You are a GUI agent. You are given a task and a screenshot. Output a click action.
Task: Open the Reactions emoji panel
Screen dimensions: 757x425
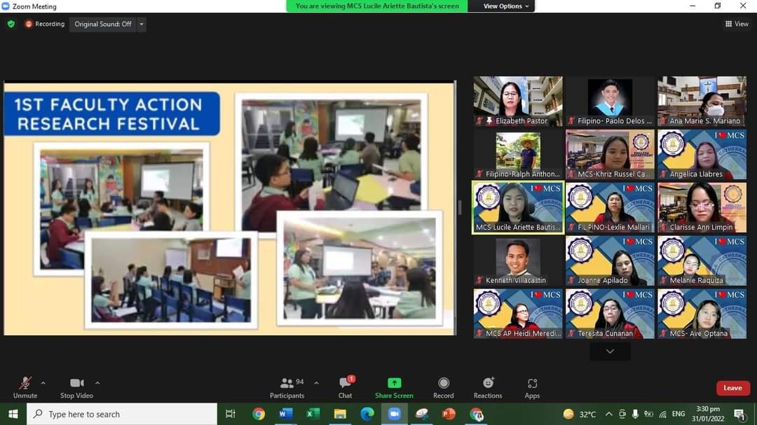point(488,387)
